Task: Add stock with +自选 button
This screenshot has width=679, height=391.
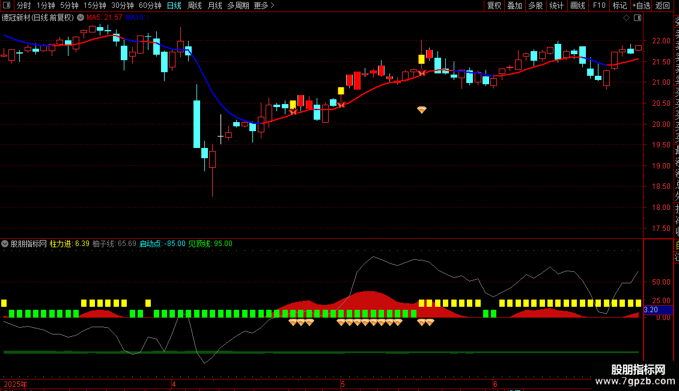Action: 641,5
